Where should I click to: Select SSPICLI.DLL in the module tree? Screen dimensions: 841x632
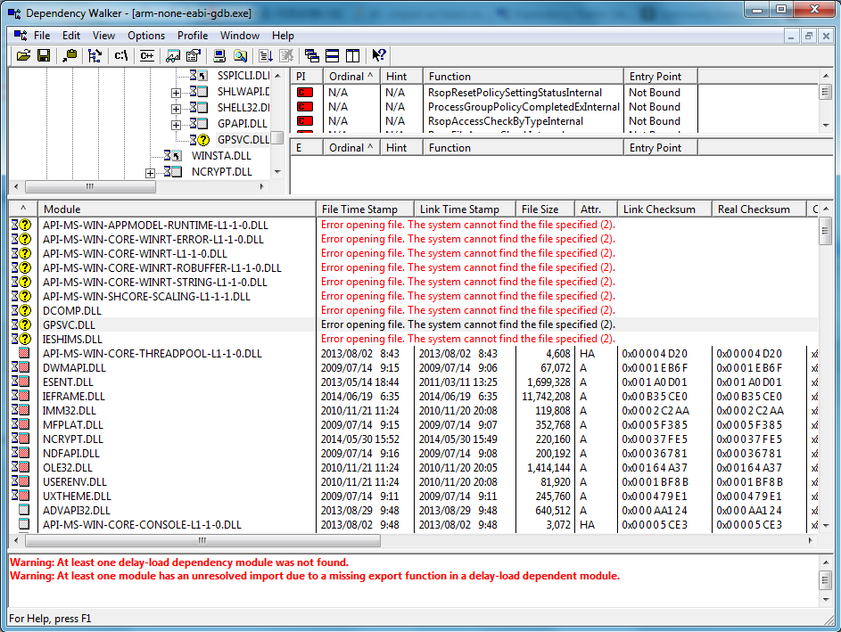coord(243,76)
